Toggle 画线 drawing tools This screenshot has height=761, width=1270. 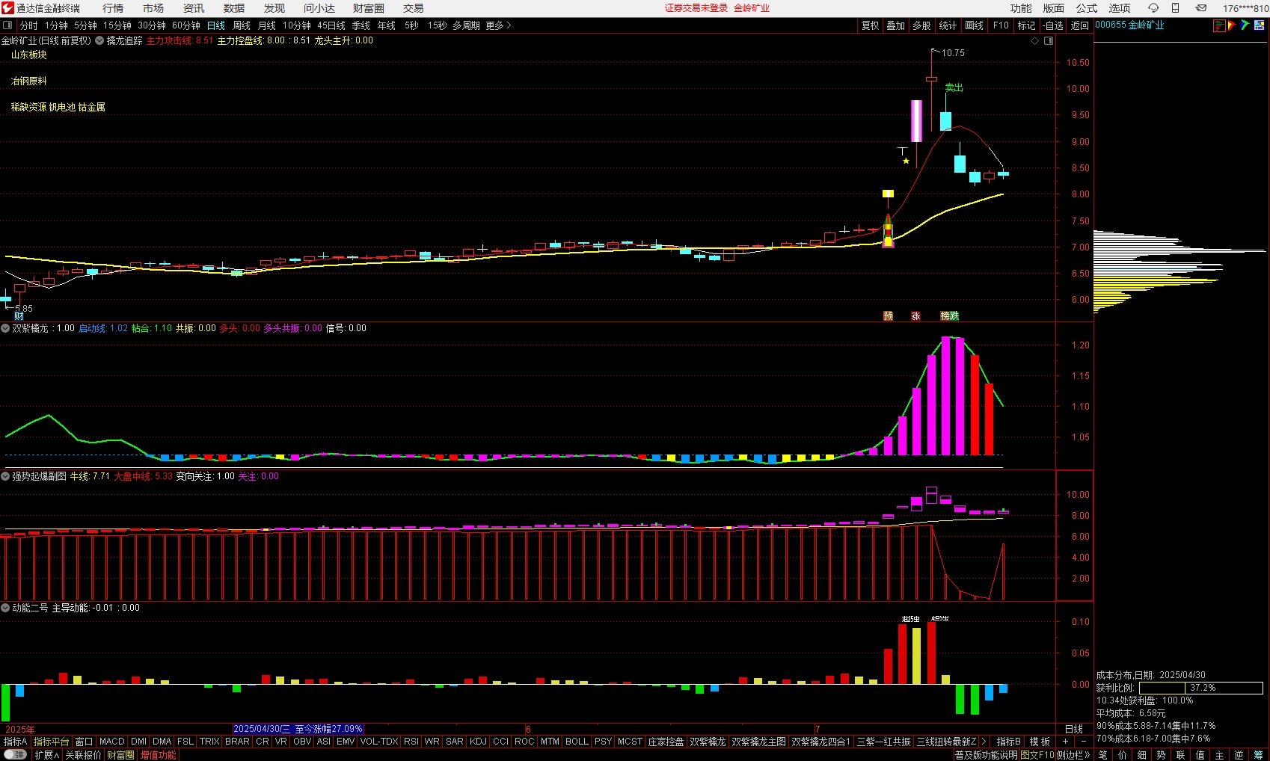974,25
